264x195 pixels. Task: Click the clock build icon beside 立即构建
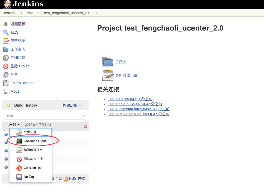(x=6, y=58)
